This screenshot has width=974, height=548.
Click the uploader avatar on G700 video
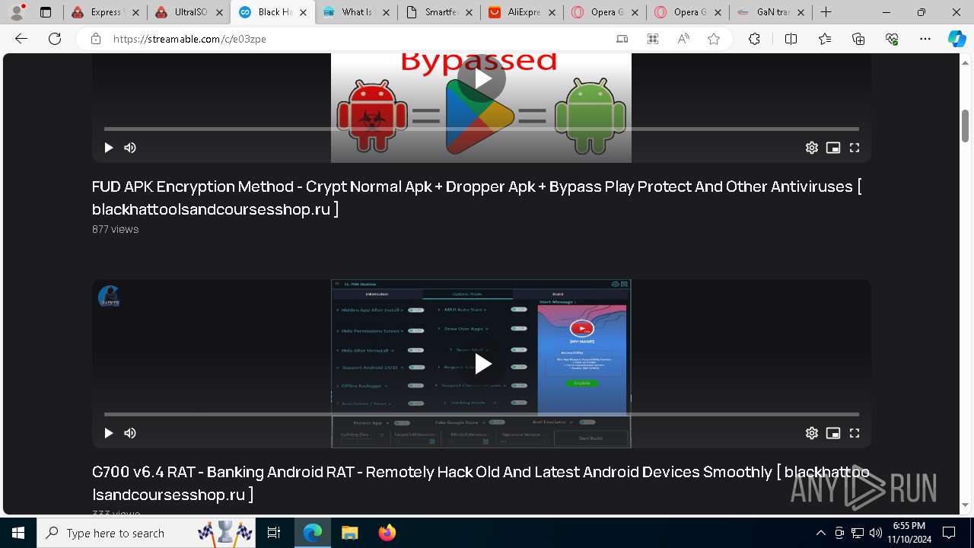click(109, 296)
